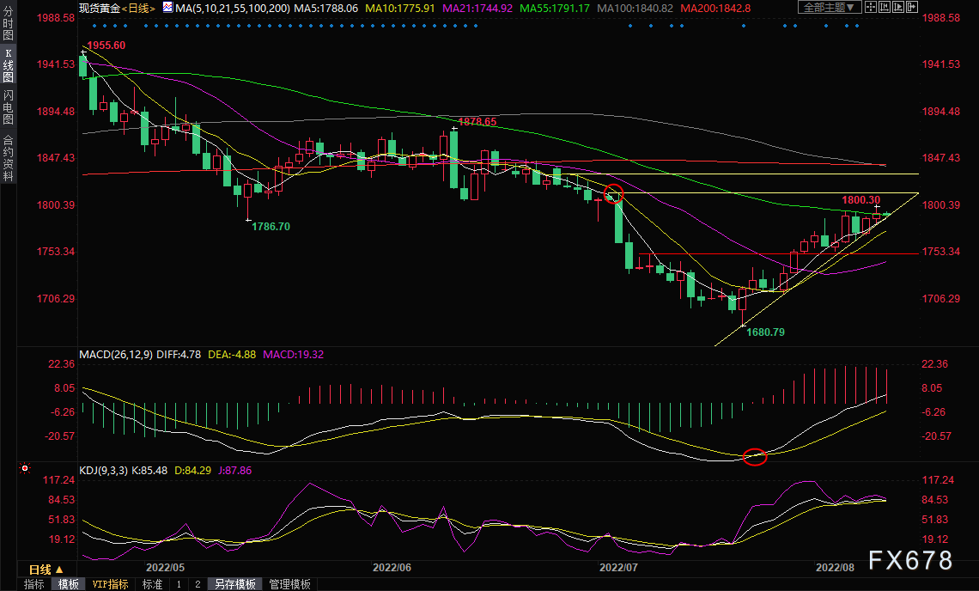Select the 指标 bottom tab
979x591 pixels.
[34, 584]
